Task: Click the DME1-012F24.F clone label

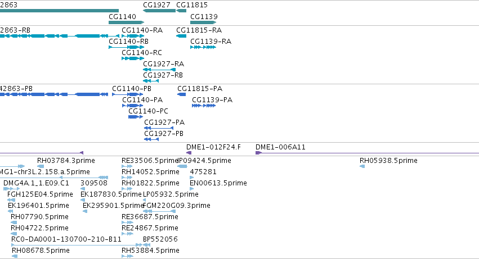Action: 213,147
